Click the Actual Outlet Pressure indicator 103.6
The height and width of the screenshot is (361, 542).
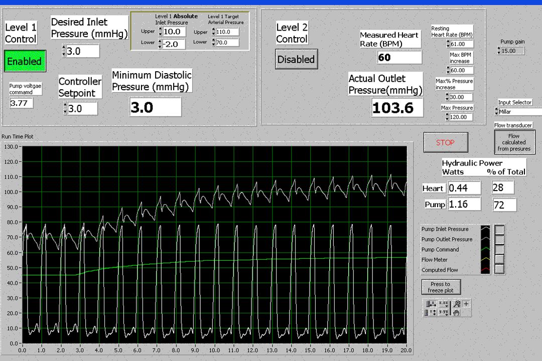pyautogui.click(x=397, y=108)
